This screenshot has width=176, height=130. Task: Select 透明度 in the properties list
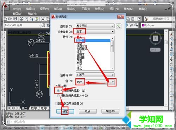[81, 54]
